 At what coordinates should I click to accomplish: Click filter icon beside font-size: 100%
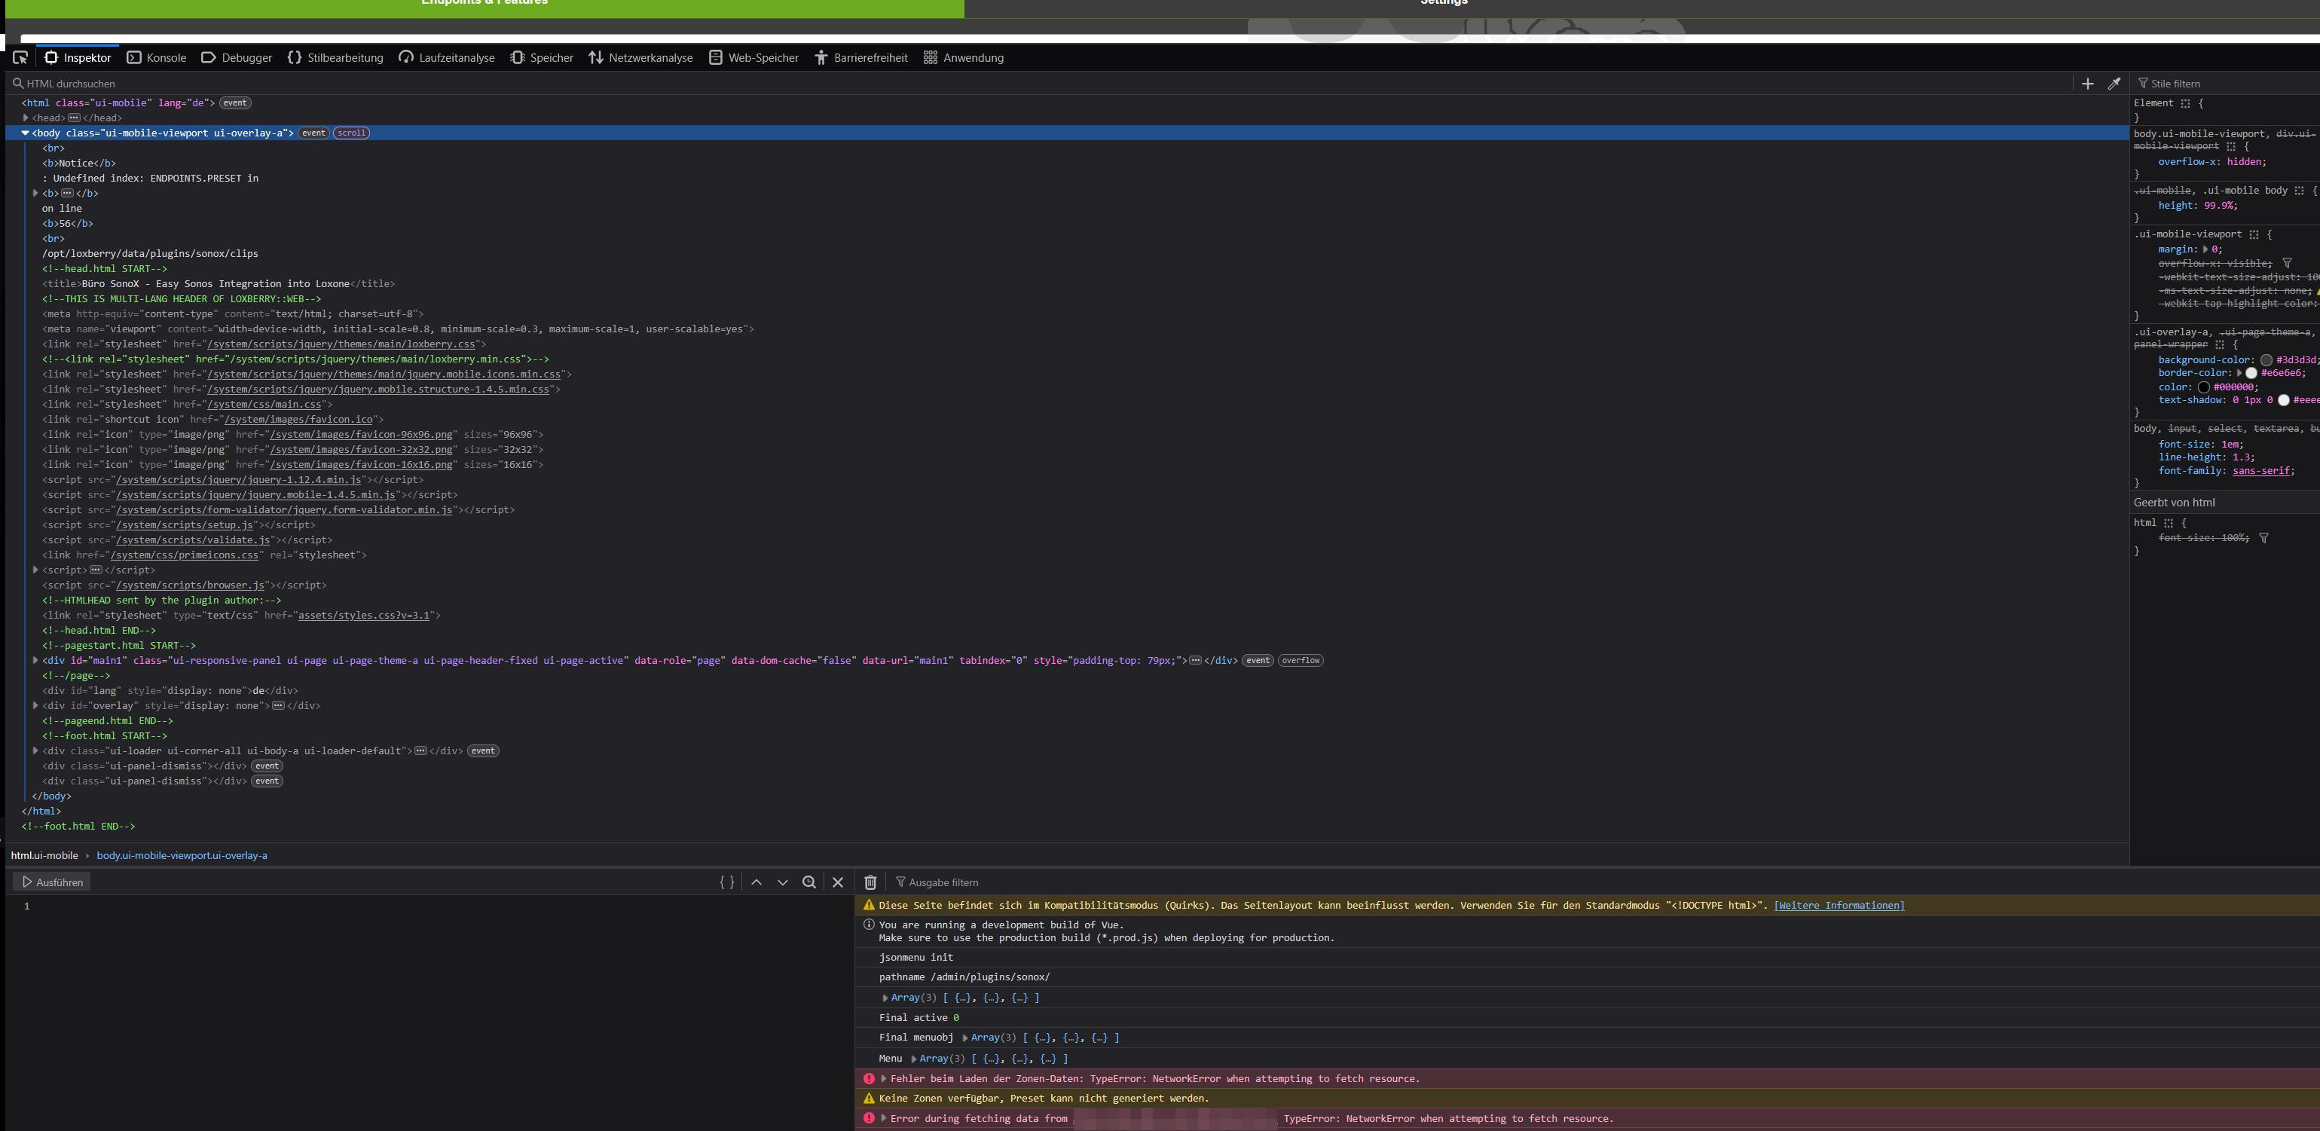tap(2263, 539)
